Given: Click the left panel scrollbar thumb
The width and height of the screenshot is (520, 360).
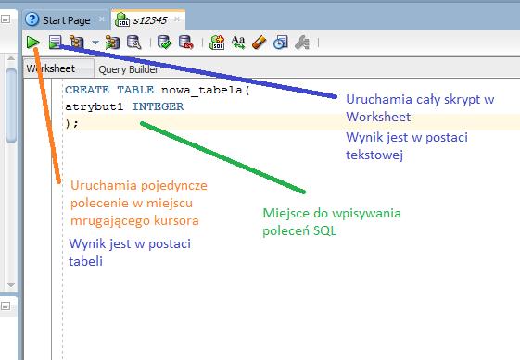Looking at the screenshot, I should 11,105.
